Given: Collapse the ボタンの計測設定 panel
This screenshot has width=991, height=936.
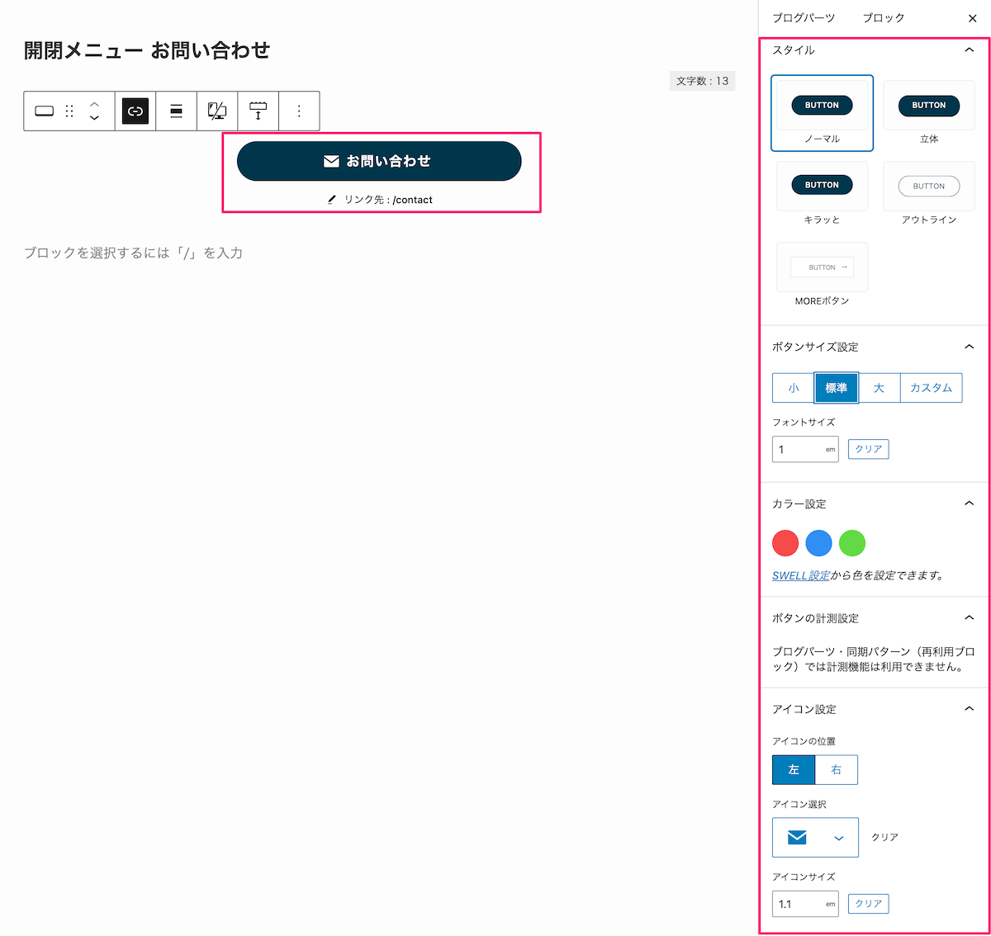Looking at the screenshot, I should coord(969,617).
